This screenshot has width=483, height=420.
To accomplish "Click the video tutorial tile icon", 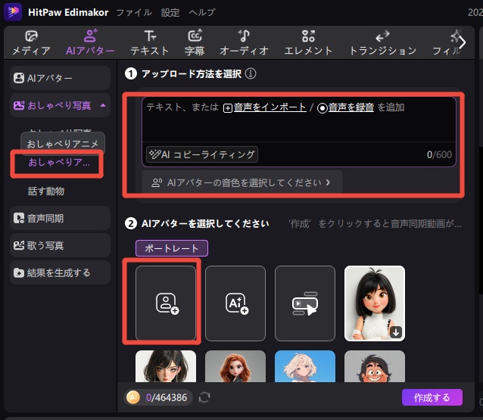I will coord(305,303).
